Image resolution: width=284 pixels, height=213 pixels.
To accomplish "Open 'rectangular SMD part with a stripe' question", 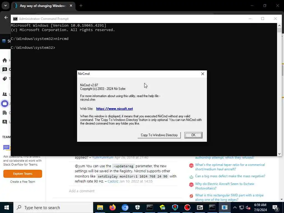I will (x=229, y=197).
